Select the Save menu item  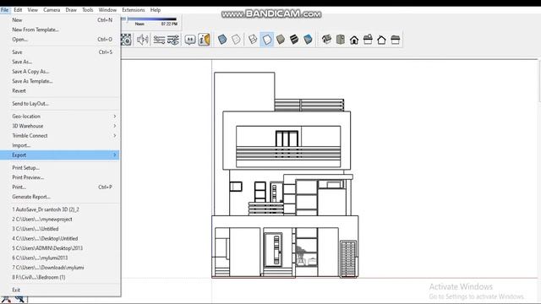60,52
